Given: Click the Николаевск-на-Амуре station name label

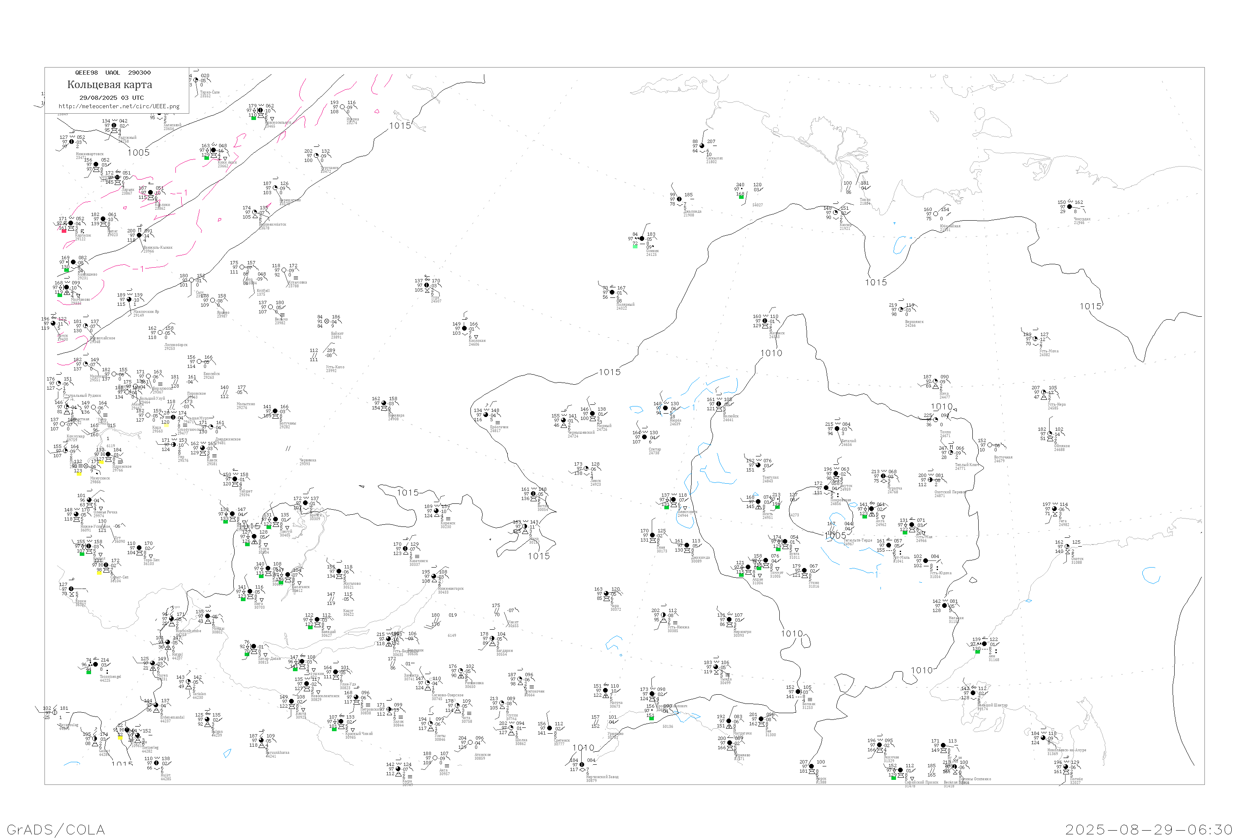Looking at the screenshot, I should (x=1066, y=750).
